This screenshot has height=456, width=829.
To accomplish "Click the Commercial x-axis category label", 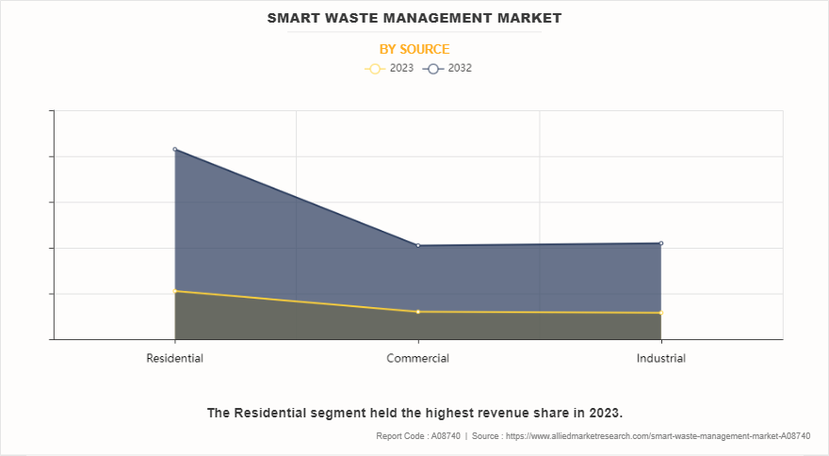I will (x=417, y=359).
